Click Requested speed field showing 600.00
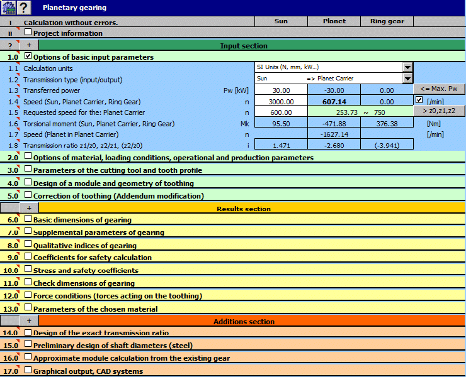The width and height of the screenshot is (466, 377). pos(281,112)
